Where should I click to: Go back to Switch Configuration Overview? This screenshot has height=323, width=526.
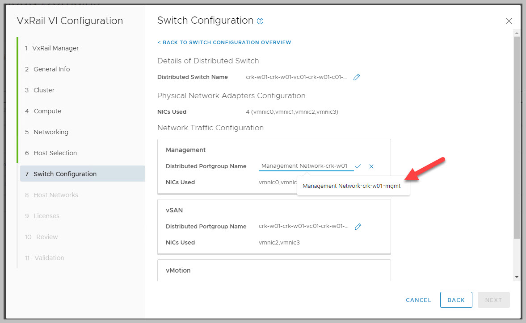coord(224,42)
